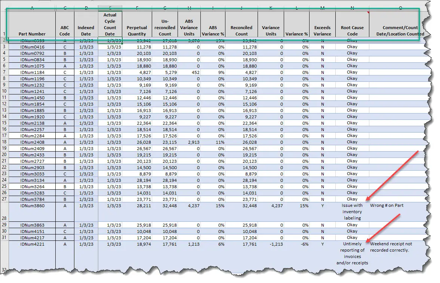This screenshot has height=283, width=440.
Task: Click the Reconciled Count value 32,448
Action: [241, 206]
